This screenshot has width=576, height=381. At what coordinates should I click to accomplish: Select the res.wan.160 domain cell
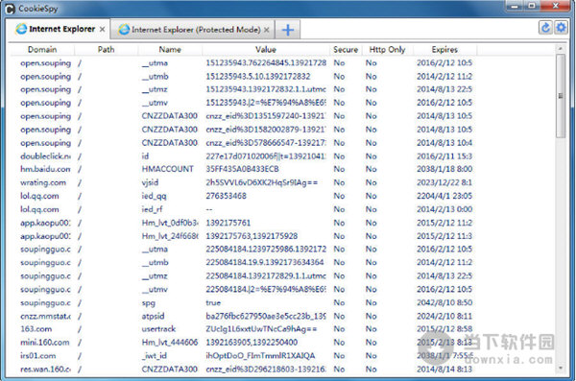point(45,369)
